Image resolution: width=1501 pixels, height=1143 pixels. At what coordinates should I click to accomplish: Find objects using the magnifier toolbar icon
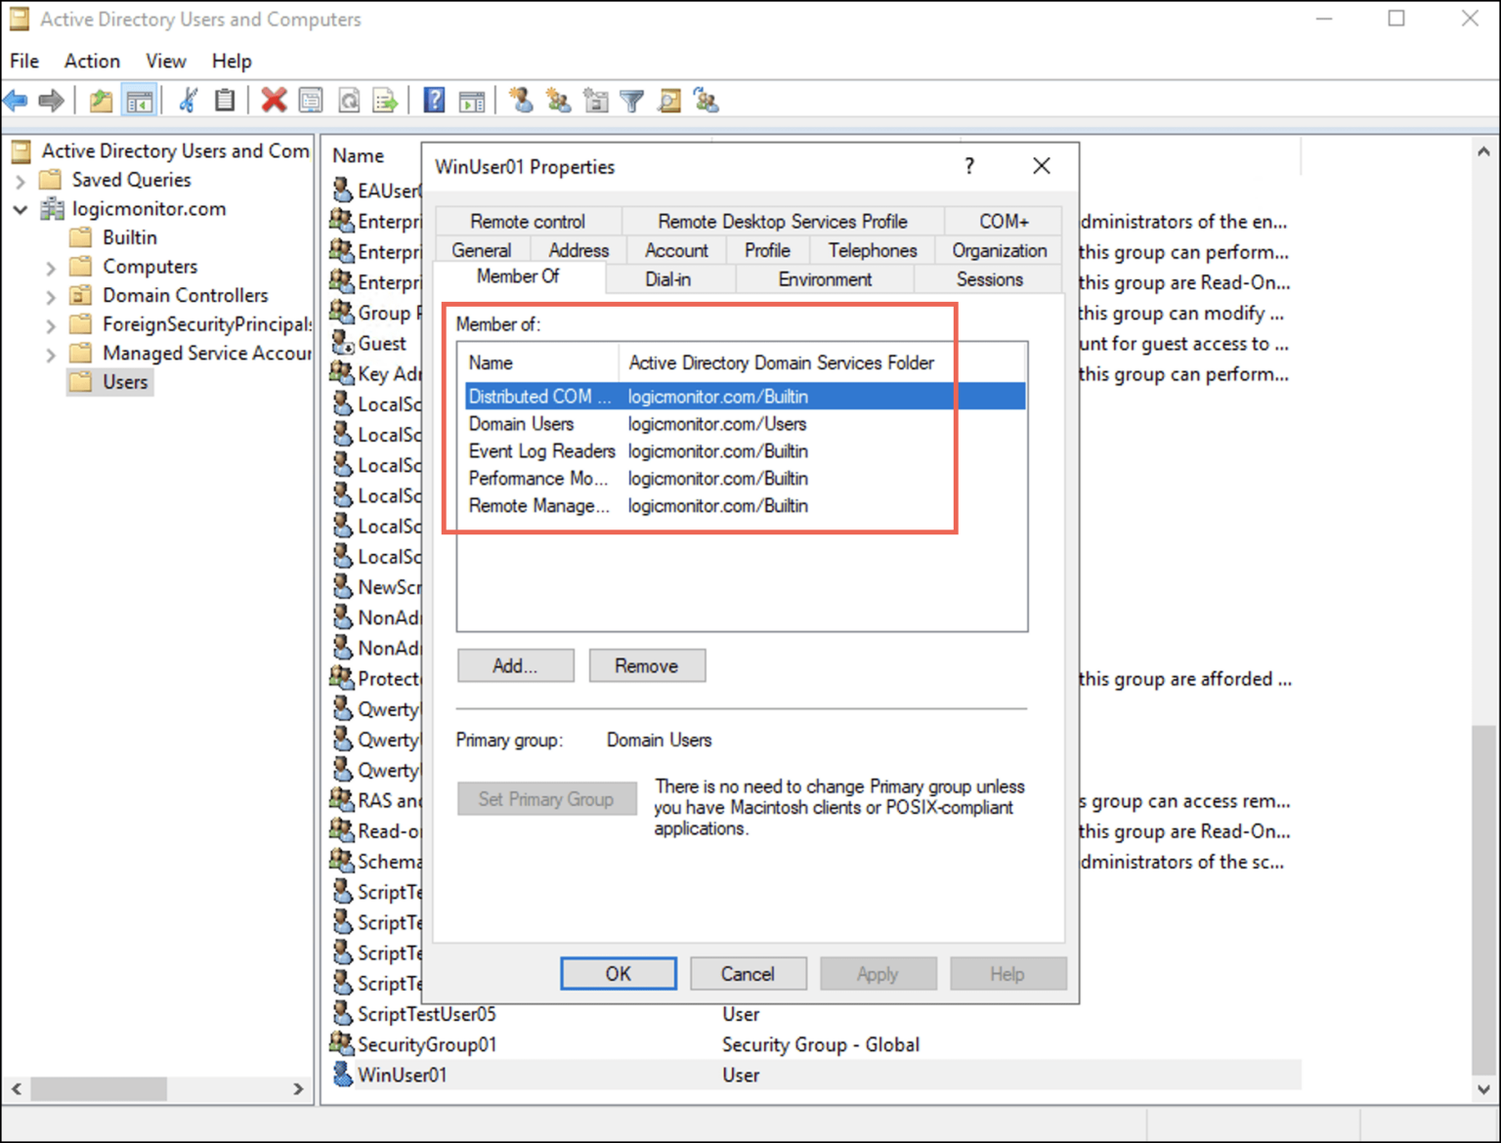(669, 100)
